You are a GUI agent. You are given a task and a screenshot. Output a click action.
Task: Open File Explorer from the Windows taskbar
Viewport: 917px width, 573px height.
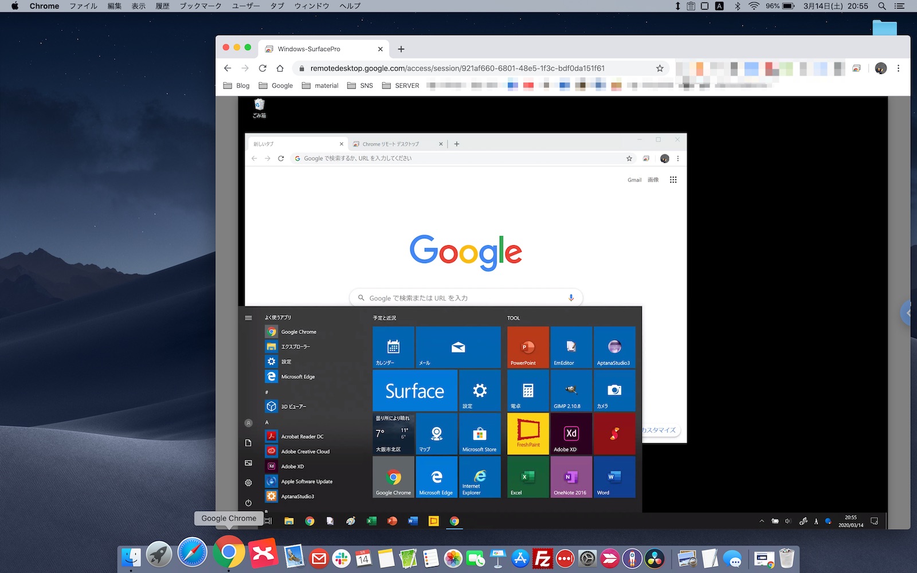[289, 521]
